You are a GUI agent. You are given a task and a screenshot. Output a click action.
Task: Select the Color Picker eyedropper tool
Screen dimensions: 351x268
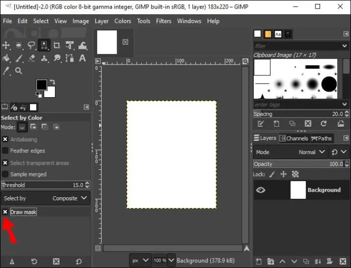point(6,71)
